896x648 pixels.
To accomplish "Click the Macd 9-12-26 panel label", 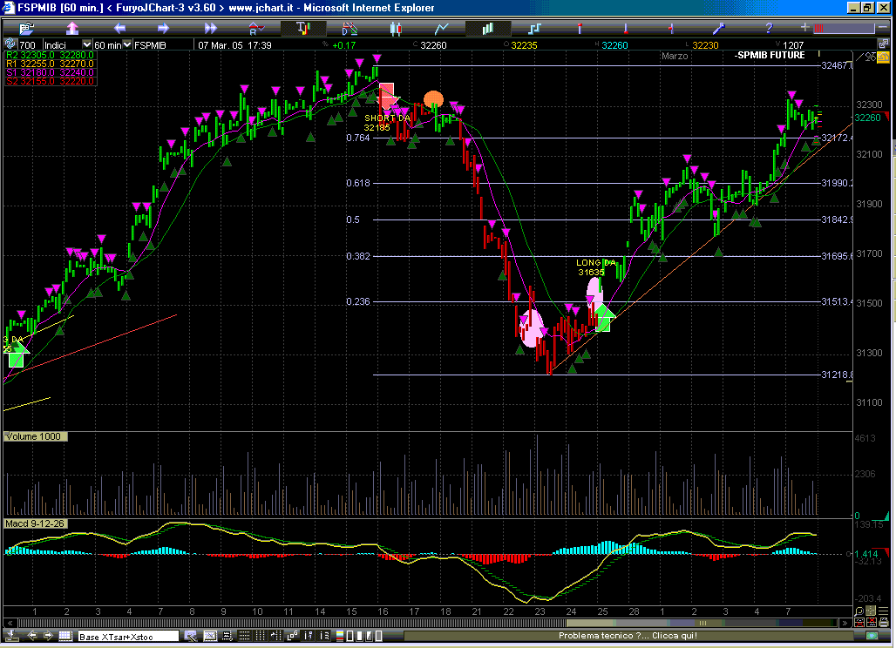I will pos(36,523).
